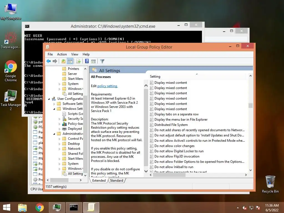Expand the Control Panel folder

(x=59, y=139)
